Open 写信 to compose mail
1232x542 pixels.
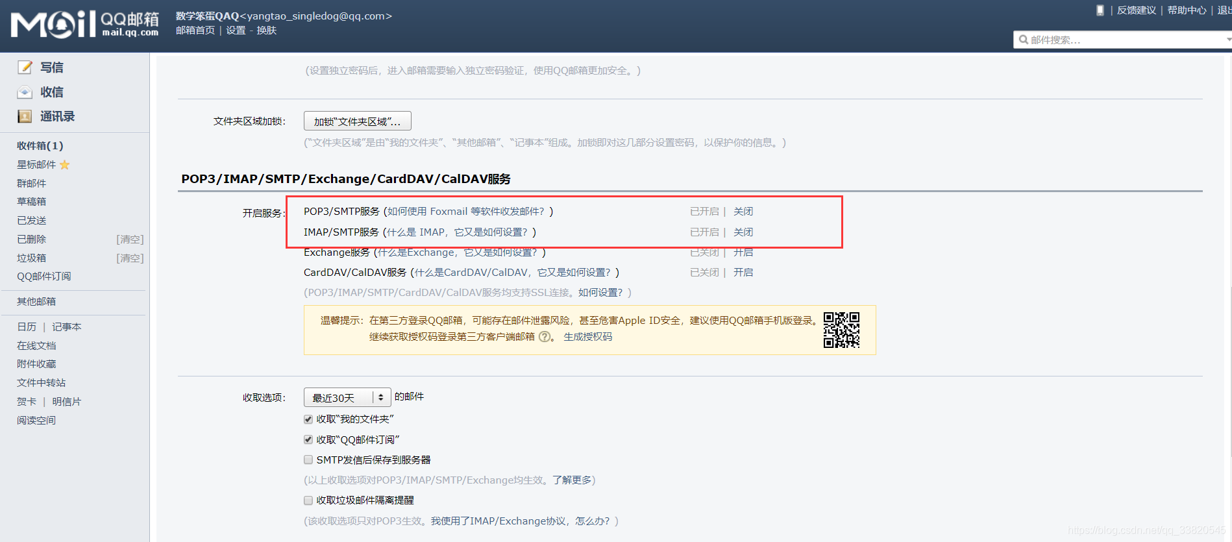(52, 67)
